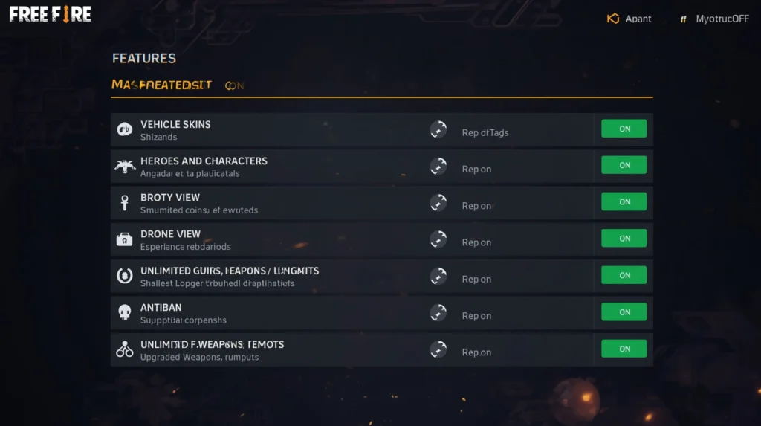Click the skull icon for Antiban

click(125, 313)
